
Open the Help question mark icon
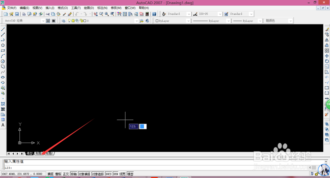(154, 14)
